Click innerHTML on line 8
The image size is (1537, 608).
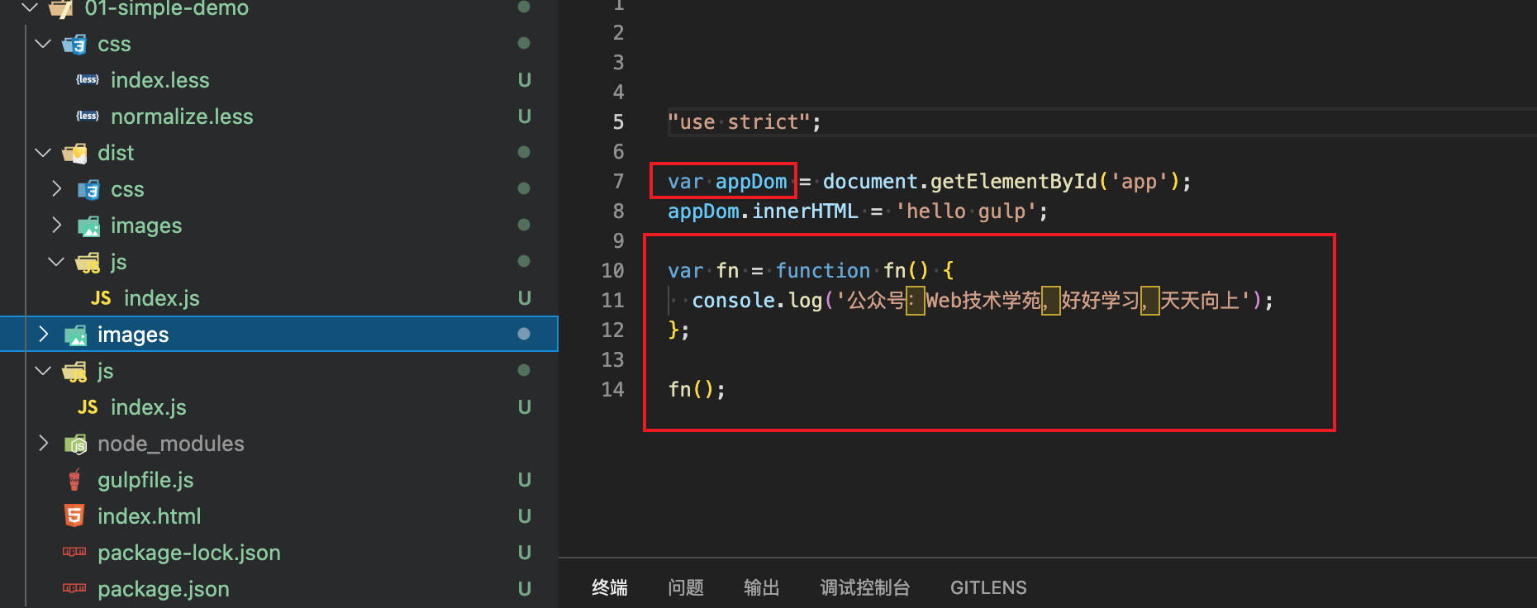point(805,211)
